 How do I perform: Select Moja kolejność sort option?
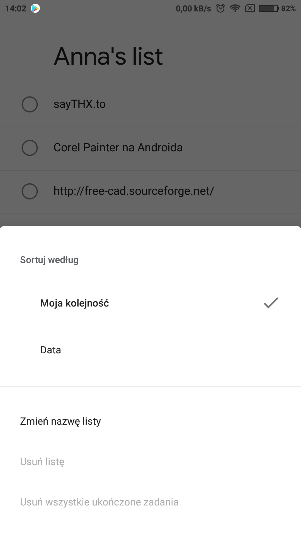click(151, 303)
